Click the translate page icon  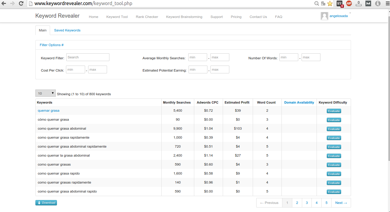point(323,4)
